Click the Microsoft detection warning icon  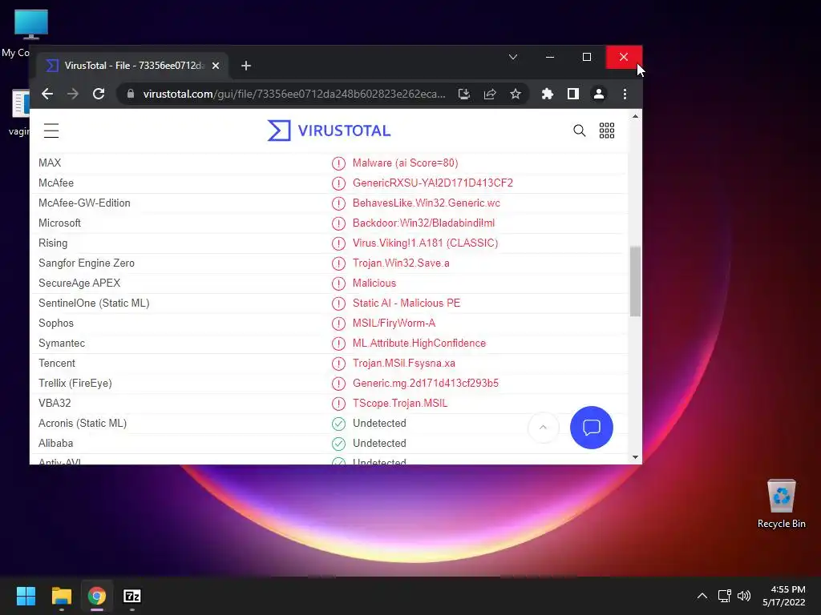(x=339, y=223)
